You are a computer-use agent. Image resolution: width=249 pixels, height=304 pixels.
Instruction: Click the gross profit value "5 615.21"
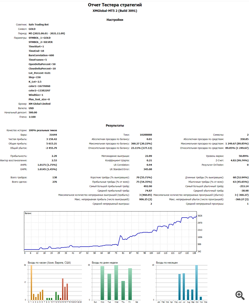(x=51, y=144)
